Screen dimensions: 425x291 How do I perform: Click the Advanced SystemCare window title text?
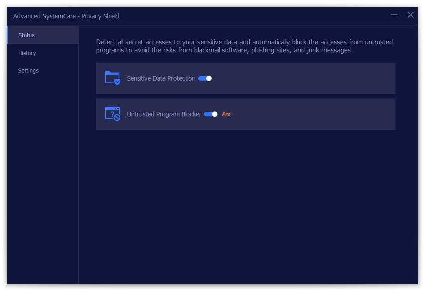click(x=66, y=16)
